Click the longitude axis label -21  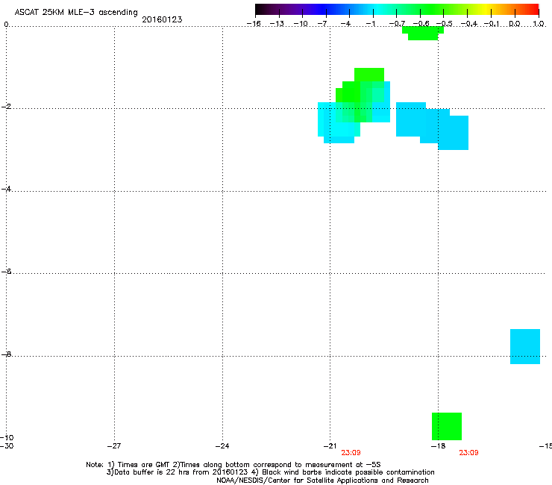(330, 446)
